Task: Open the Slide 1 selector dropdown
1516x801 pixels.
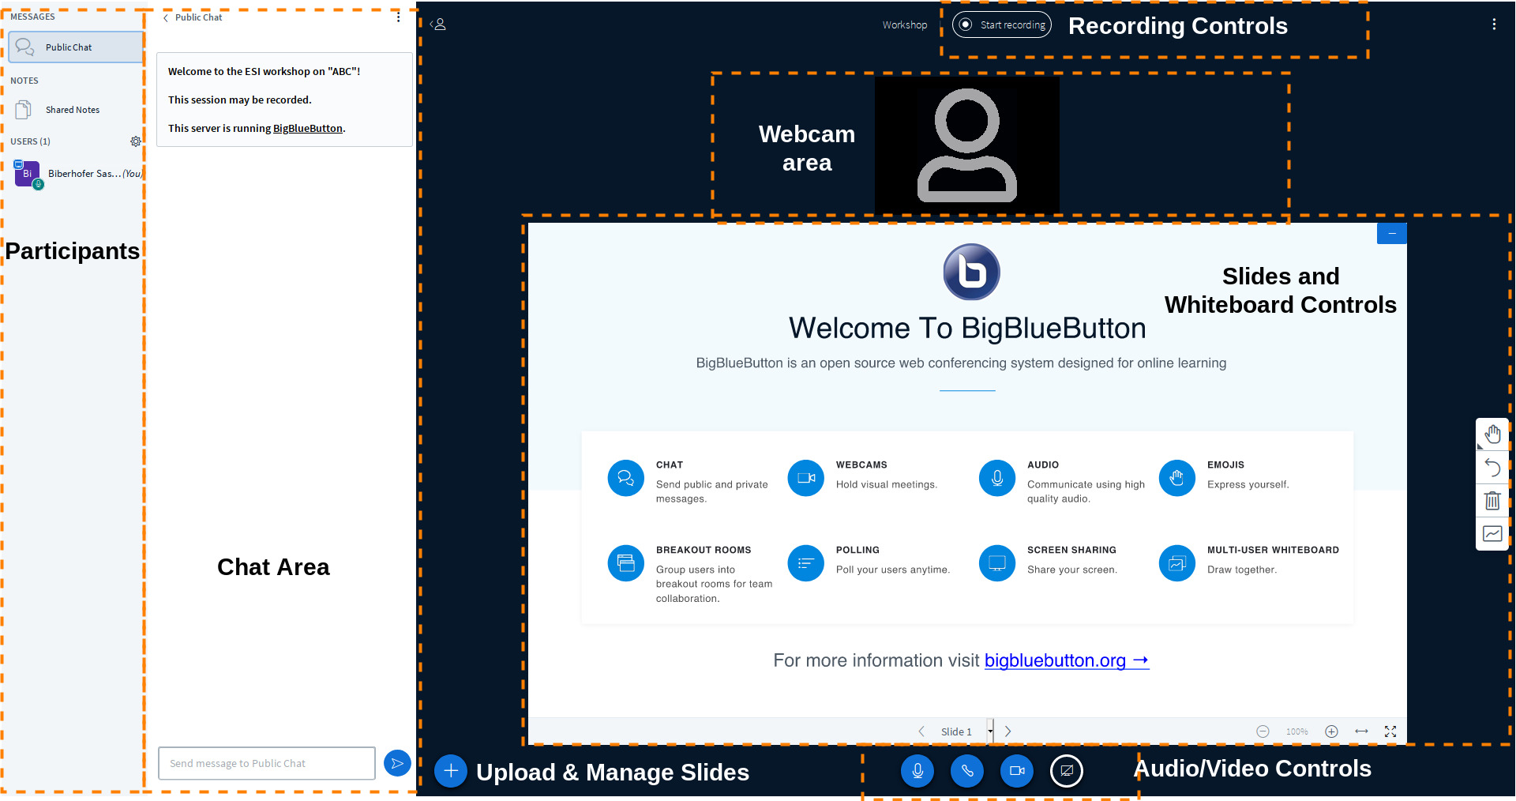Action: pyautogui.click(x=966, y=731)
